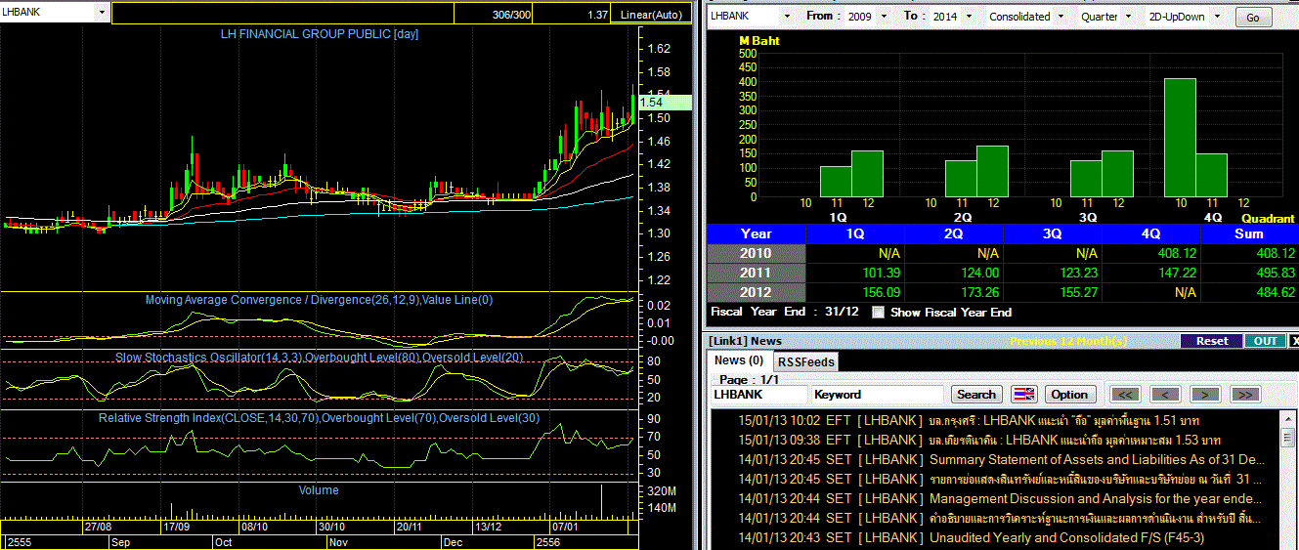
Task: Click the Previous 12 Month(s) label
Action: (x=1068, y=341)
